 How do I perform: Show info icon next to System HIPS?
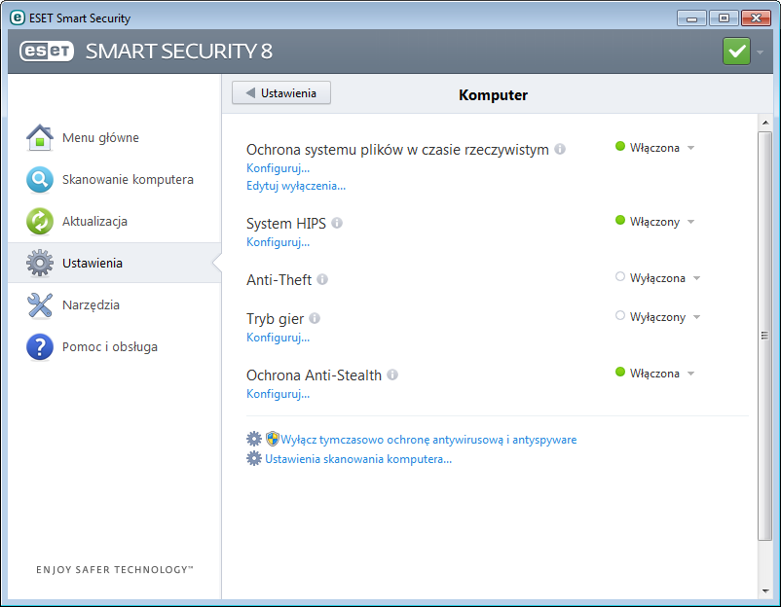tap(337, 223)
